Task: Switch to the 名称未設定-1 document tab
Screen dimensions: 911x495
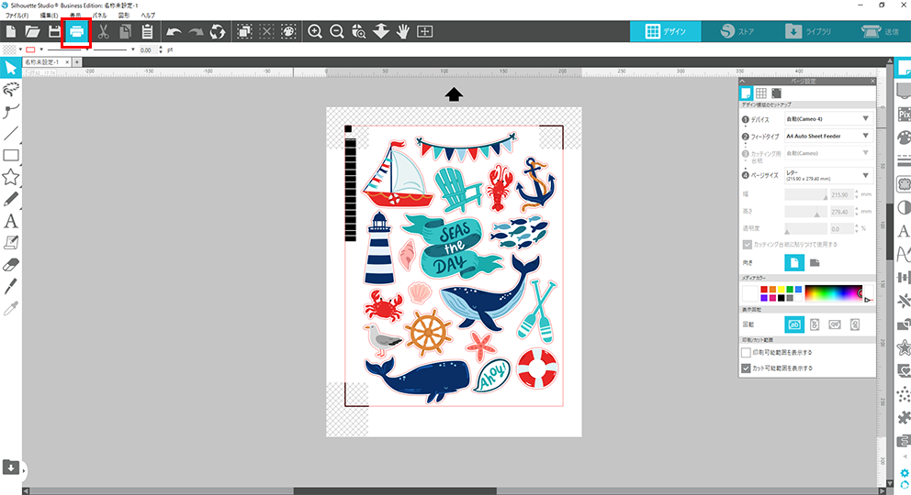Action: [42, 62]
